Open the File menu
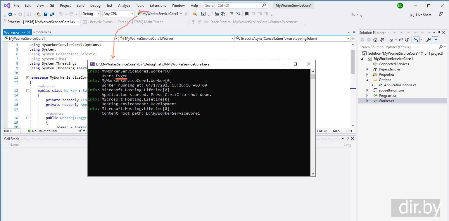Image resolution: width=449 pixels, height=221 pixels. tap(16, 6)
